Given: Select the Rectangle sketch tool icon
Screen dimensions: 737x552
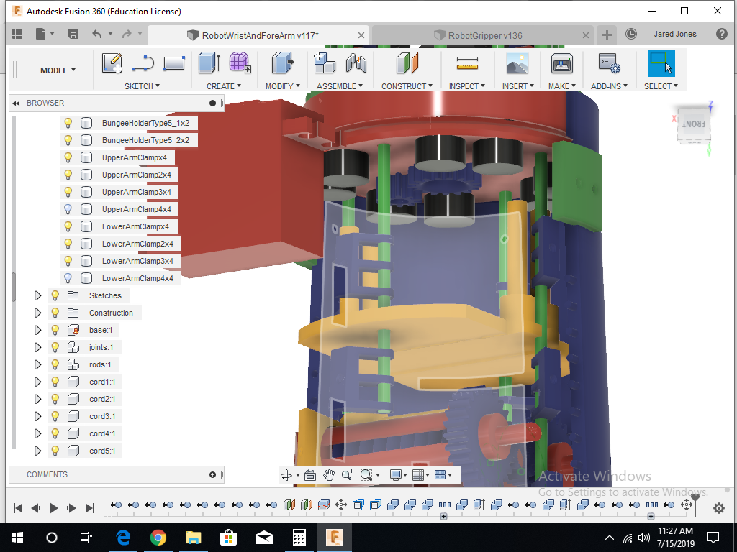Looking at the screenshot, I should (x=174, y=63).
